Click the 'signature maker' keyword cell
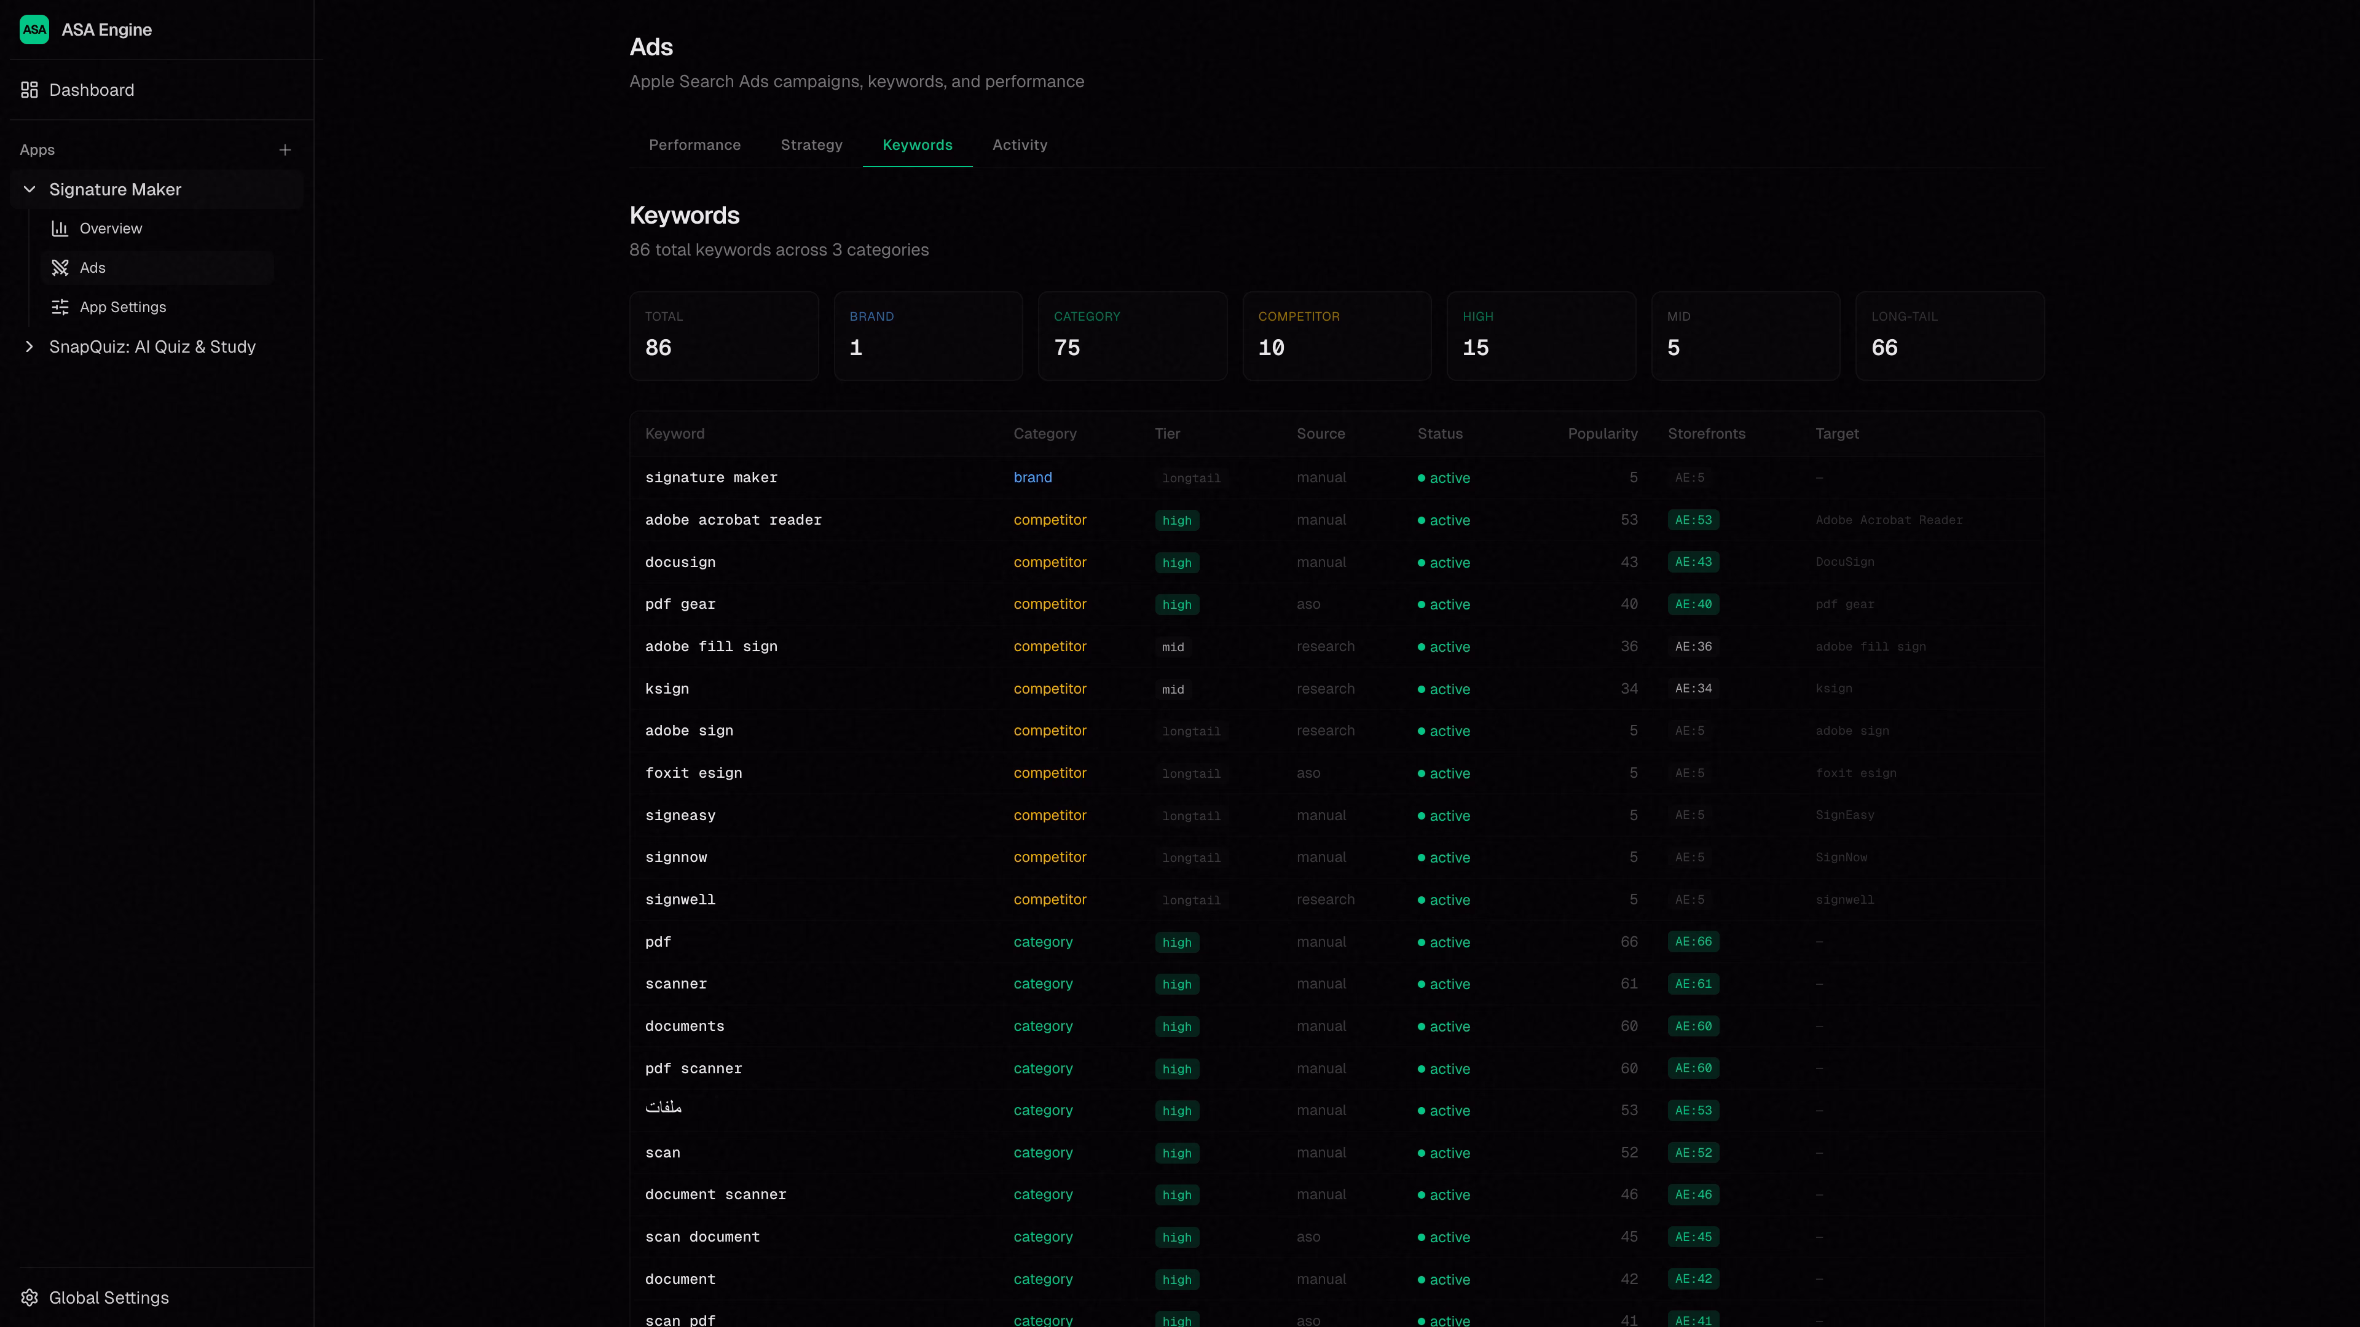The height and width of the screenshot is (1327, 2360). 711,477
